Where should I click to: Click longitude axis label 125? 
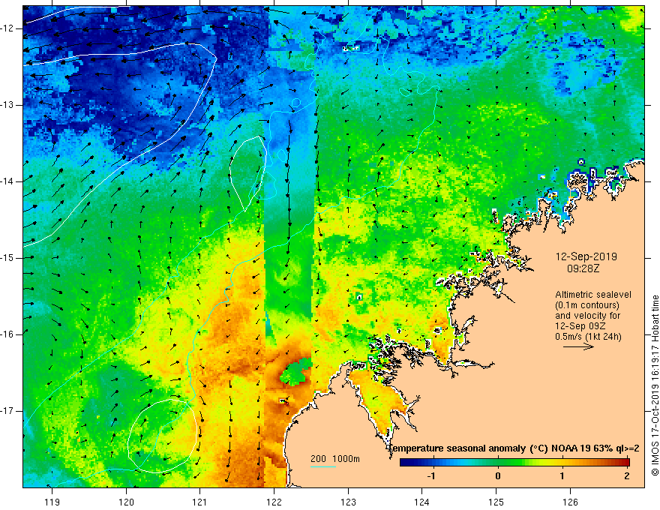(x=496, y=502)
